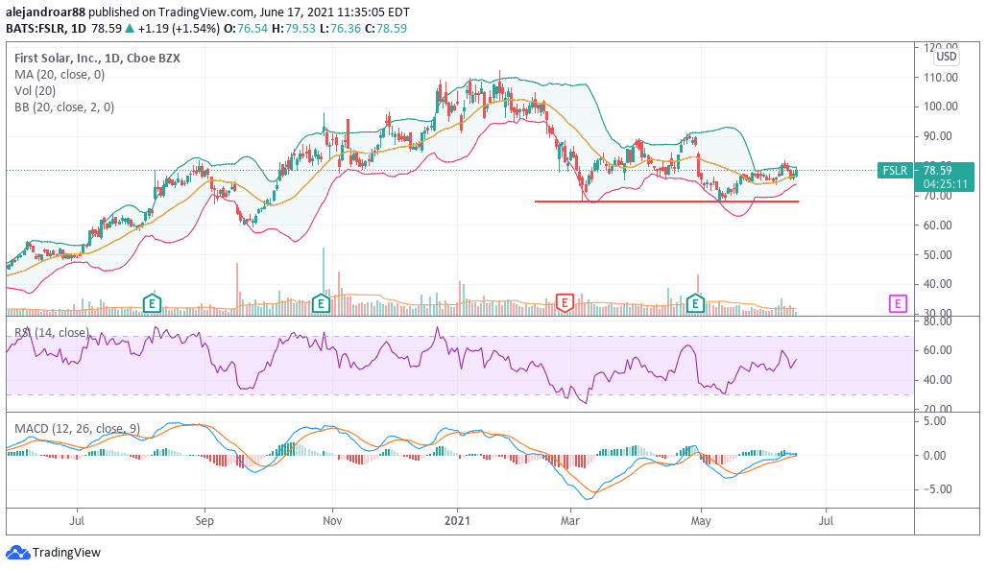The image size is (986, 570).
Task: Select the First Solar, Inc. chart title
Action: 97,59
